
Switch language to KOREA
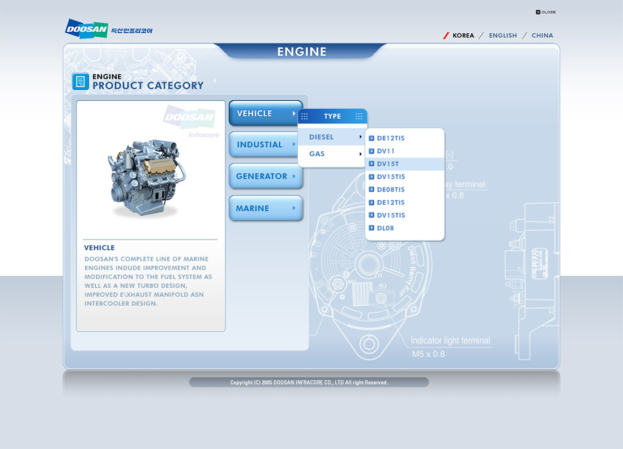(x=463, y=35)
